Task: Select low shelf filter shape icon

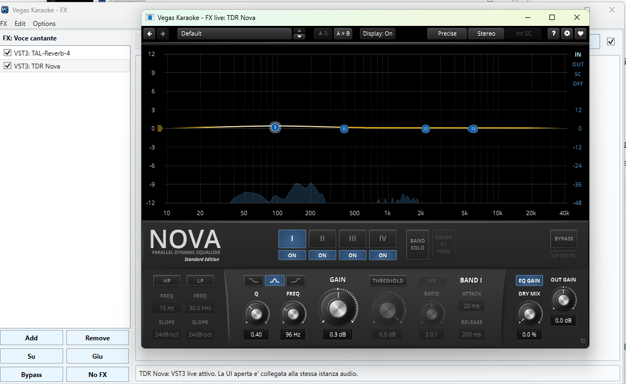Action: point(254,280)
